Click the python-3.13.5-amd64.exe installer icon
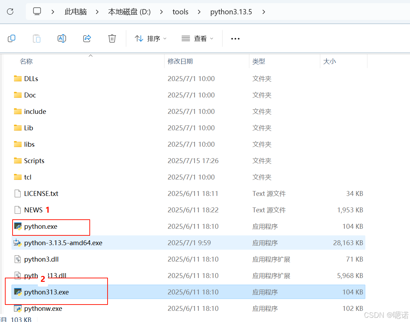410x322 pixels. (17, 243)
